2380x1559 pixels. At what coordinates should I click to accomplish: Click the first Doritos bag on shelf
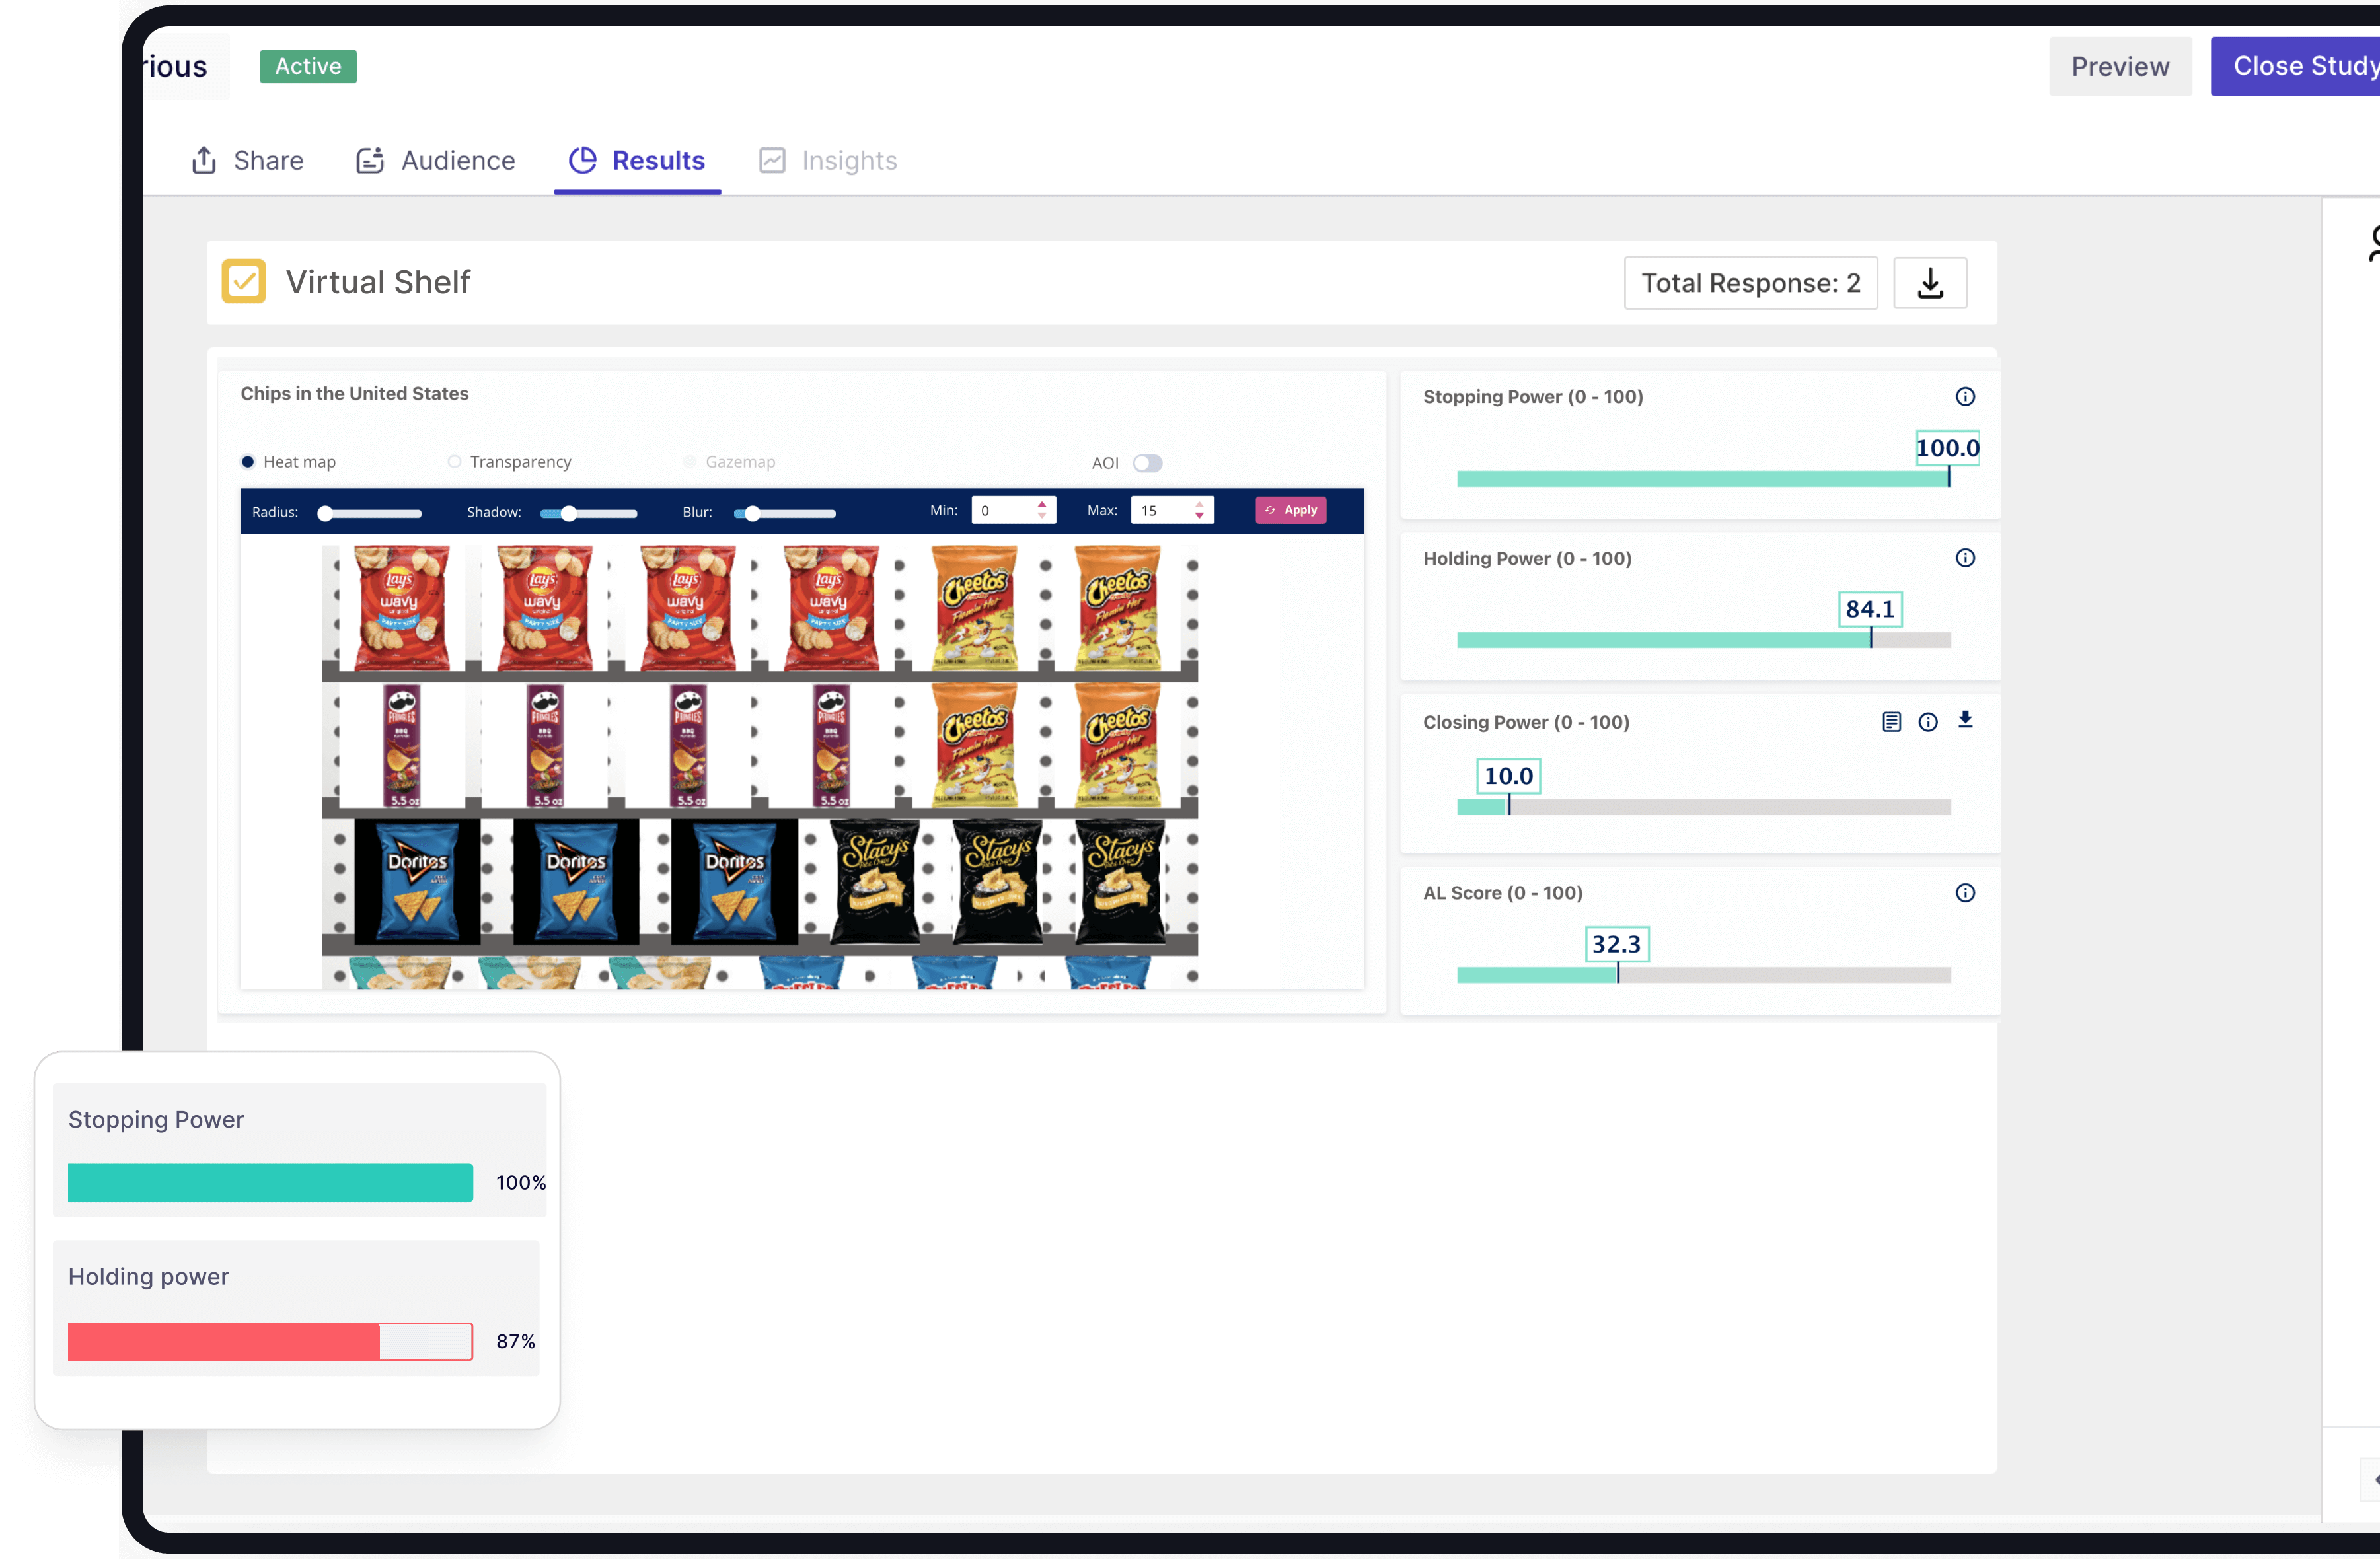[417, 882]
